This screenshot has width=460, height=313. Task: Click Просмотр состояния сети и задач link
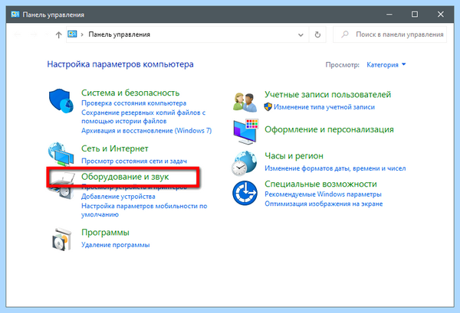click(134, 161)
